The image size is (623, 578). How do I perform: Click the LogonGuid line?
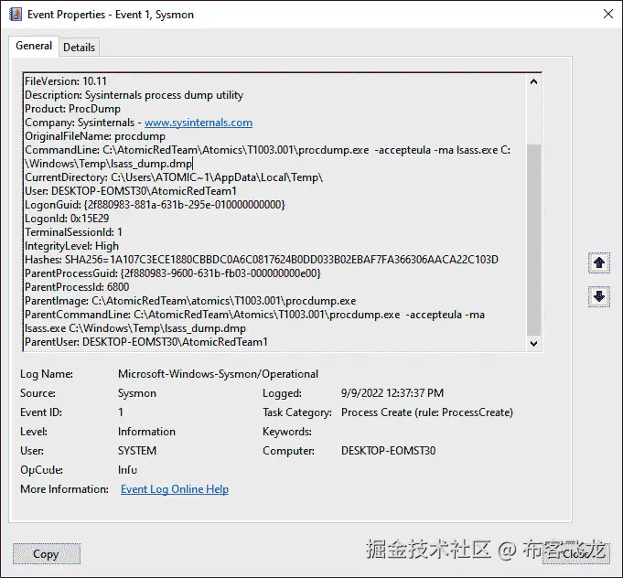point(155,205)
